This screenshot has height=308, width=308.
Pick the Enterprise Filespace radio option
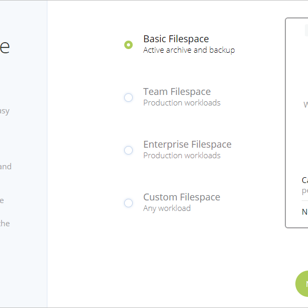(128, 150)
